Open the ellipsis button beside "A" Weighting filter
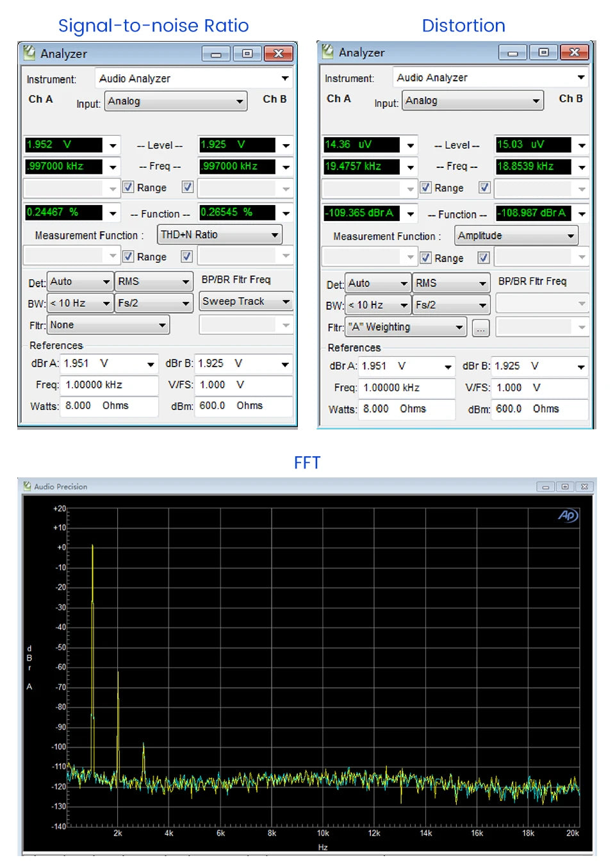615x867 pixels. 480,328
